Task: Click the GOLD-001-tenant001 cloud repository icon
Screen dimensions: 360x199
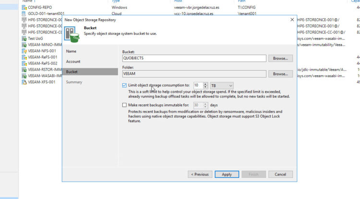Action: 24,14
